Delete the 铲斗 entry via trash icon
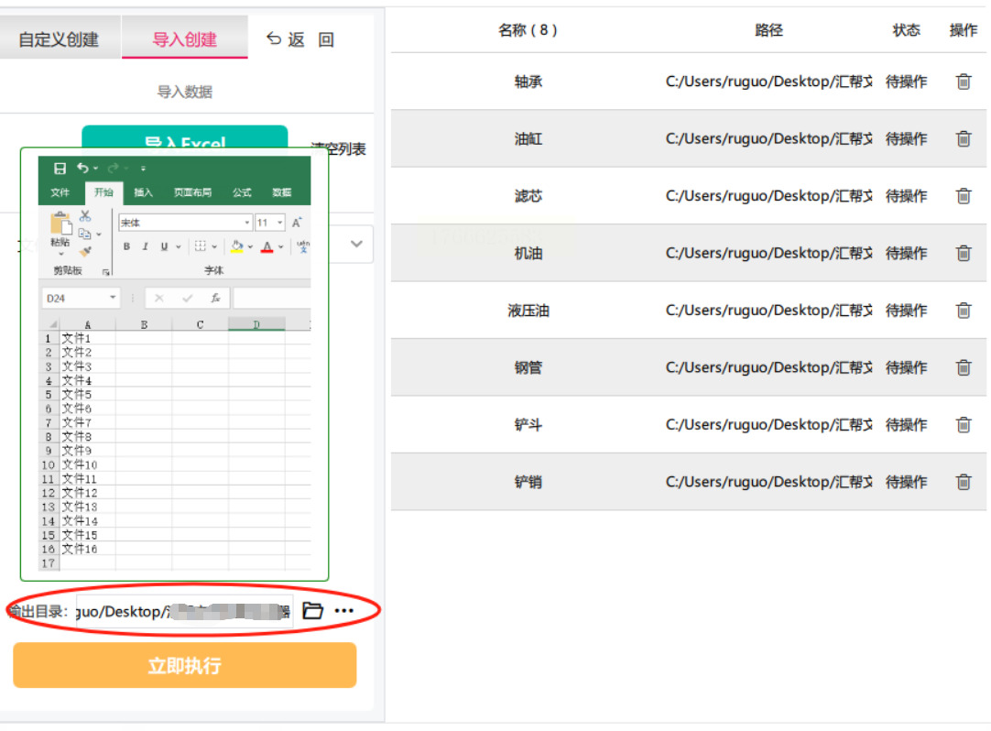The image size is (991, 731). coord(964,425)
